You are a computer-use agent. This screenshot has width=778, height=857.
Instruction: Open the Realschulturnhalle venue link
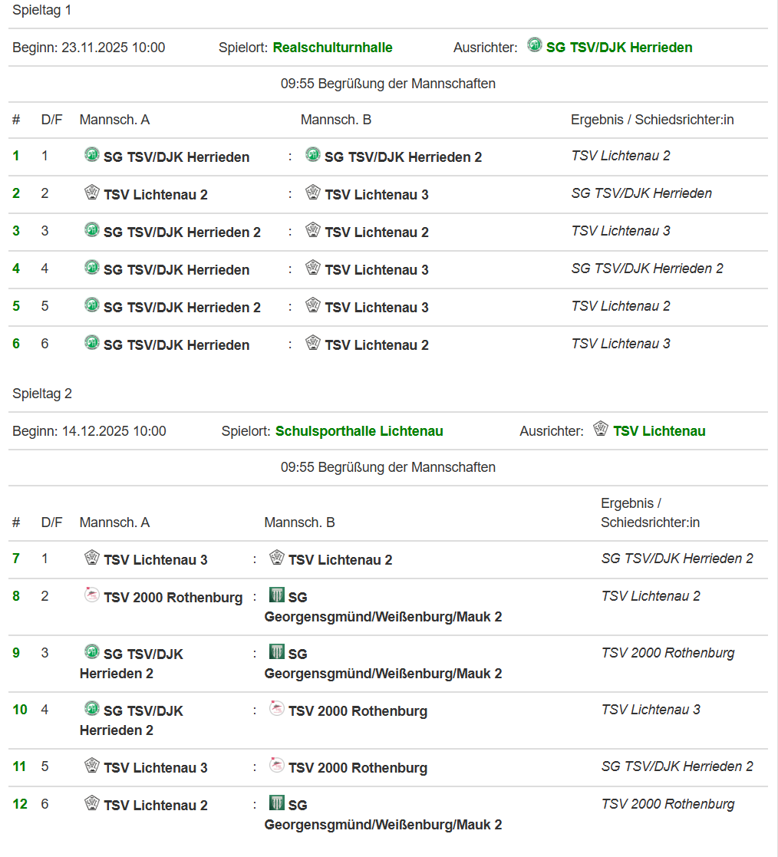[x=332, y=48]
